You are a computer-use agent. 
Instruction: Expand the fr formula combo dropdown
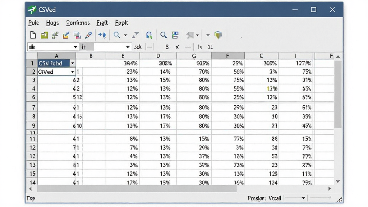coord(128,47)
